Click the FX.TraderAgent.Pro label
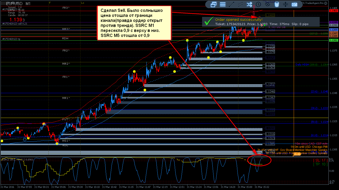The width and height of the screenshot is (339, 190). (313, 3)
